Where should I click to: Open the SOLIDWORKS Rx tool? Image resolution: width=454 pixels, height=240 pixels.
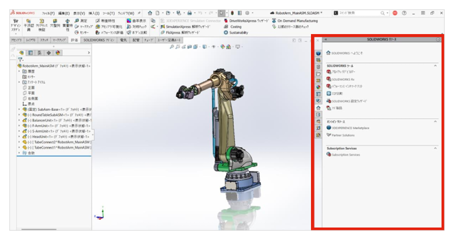(x=329, y=79)
